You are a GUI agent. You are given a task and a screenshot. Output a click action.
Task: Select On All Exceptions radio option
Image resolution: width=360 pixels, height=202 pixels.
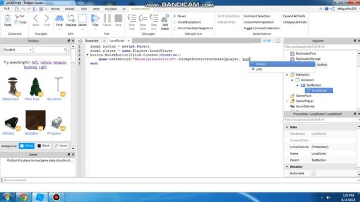pos(175,22)
